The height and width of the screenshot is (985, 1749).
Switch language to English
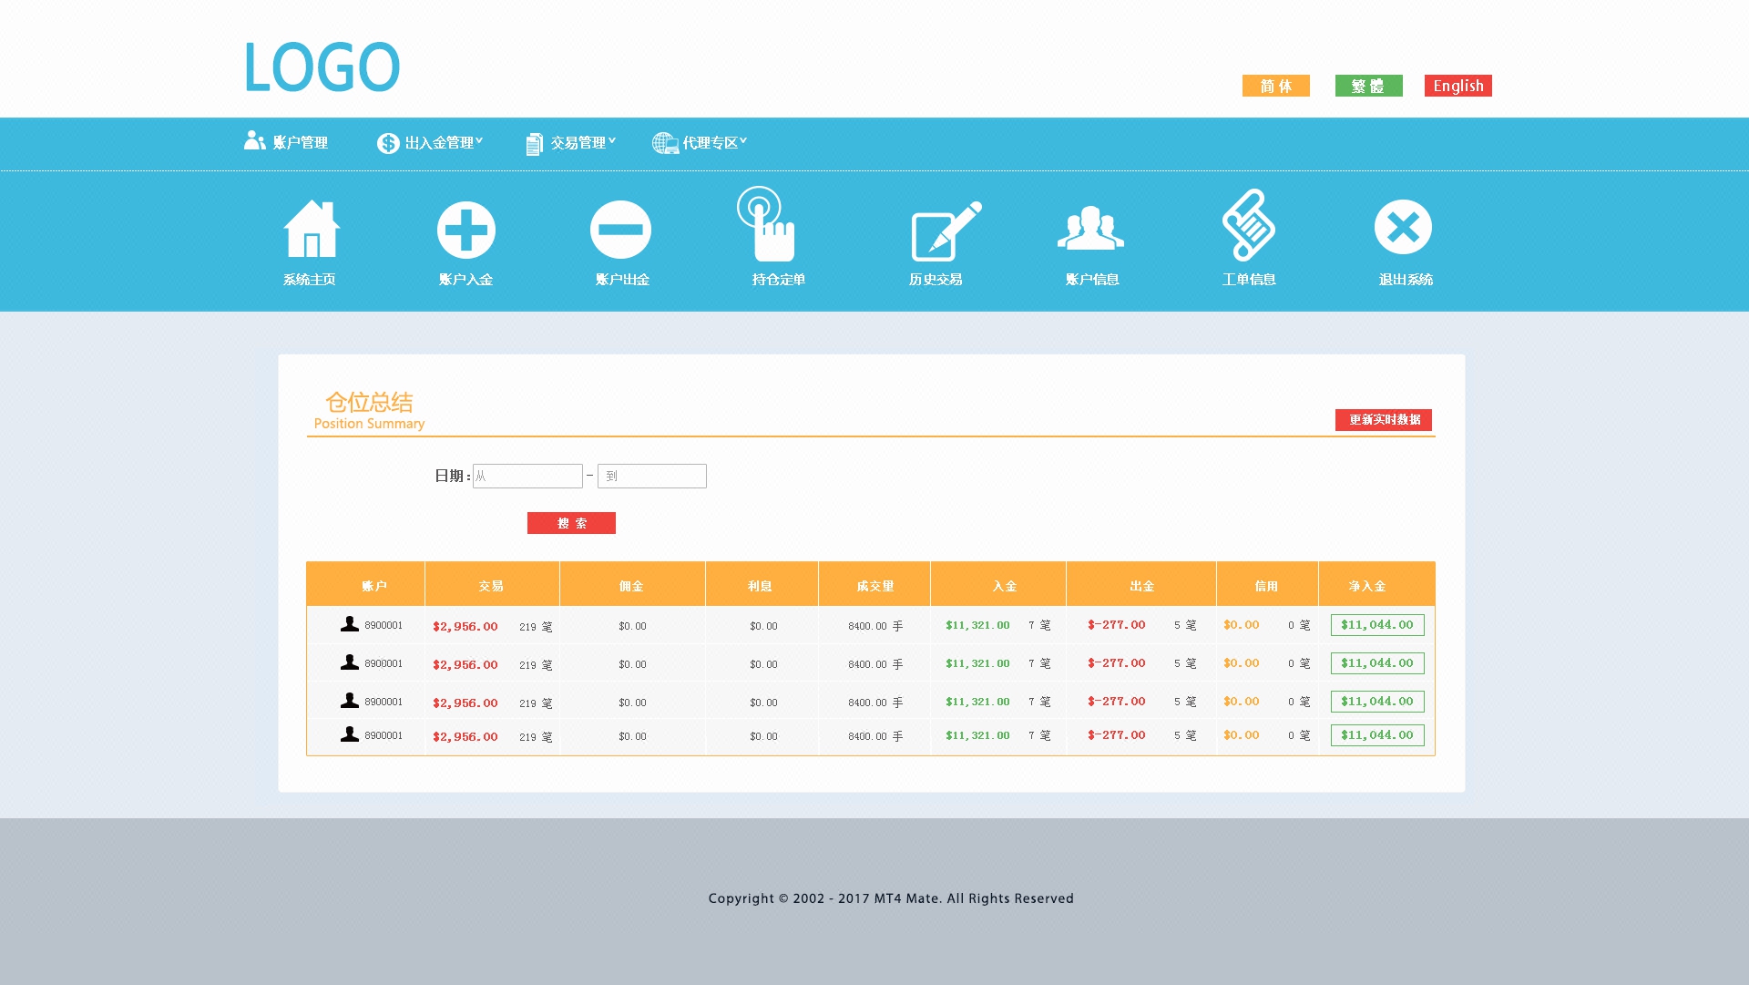point(1457,86)
